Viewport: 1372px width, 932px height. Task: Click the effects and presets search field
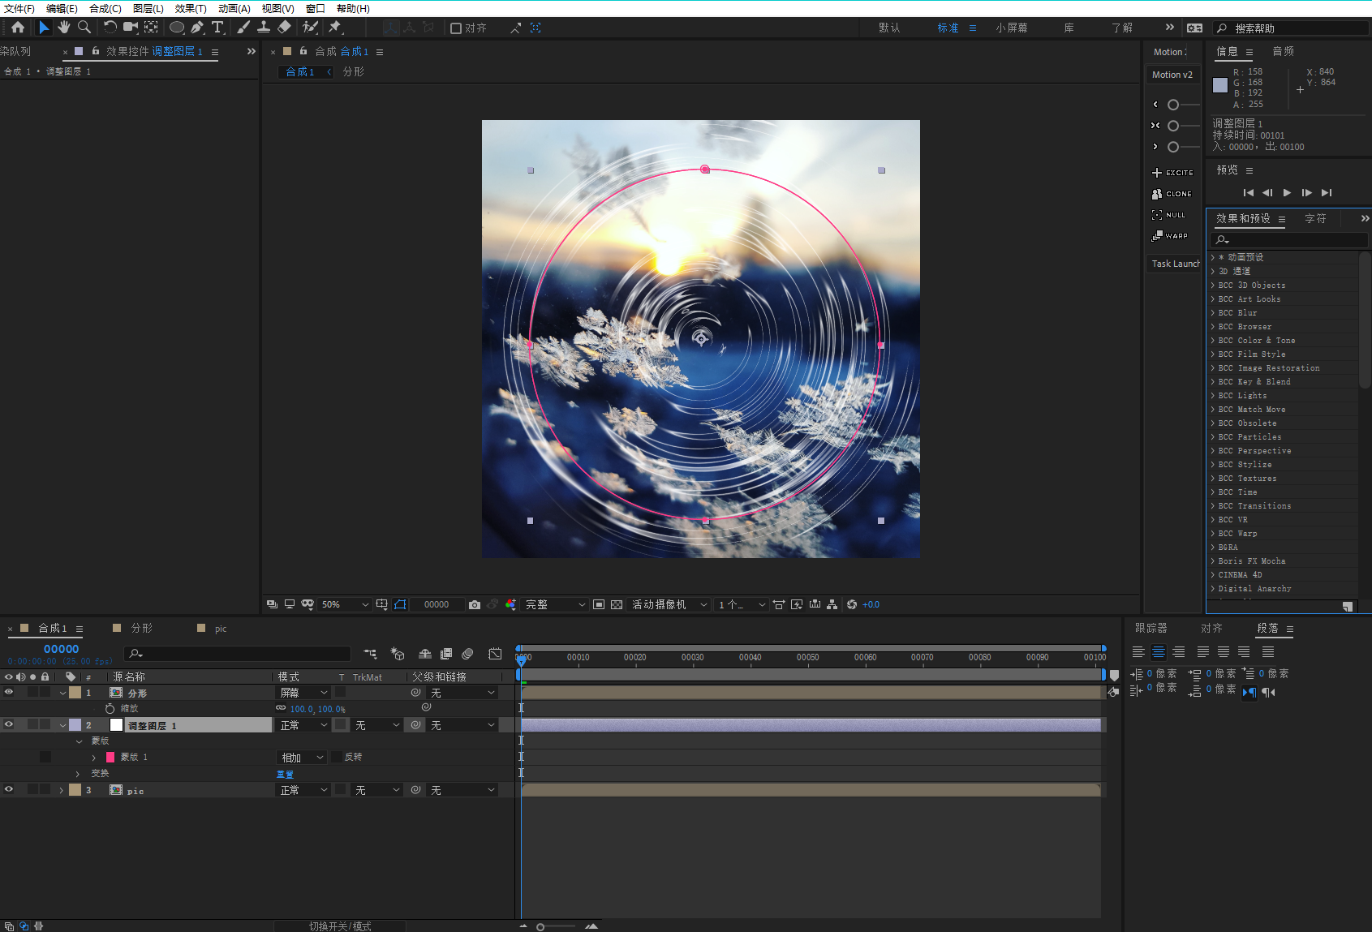click(1288, 240)
